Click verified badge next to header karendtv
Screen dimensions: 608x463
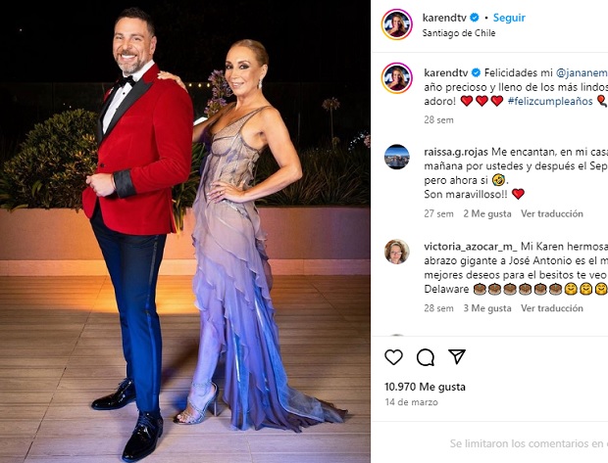[475, 18]
